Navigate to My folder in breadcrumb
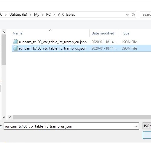This screenshot has height=143, width=151. (x=37, y=15)
